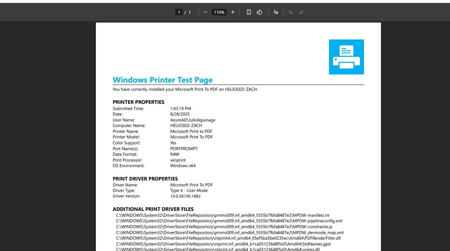Click the Driver Version label
The width and height of the screenshot is (450, 251).
pos(126,196)
